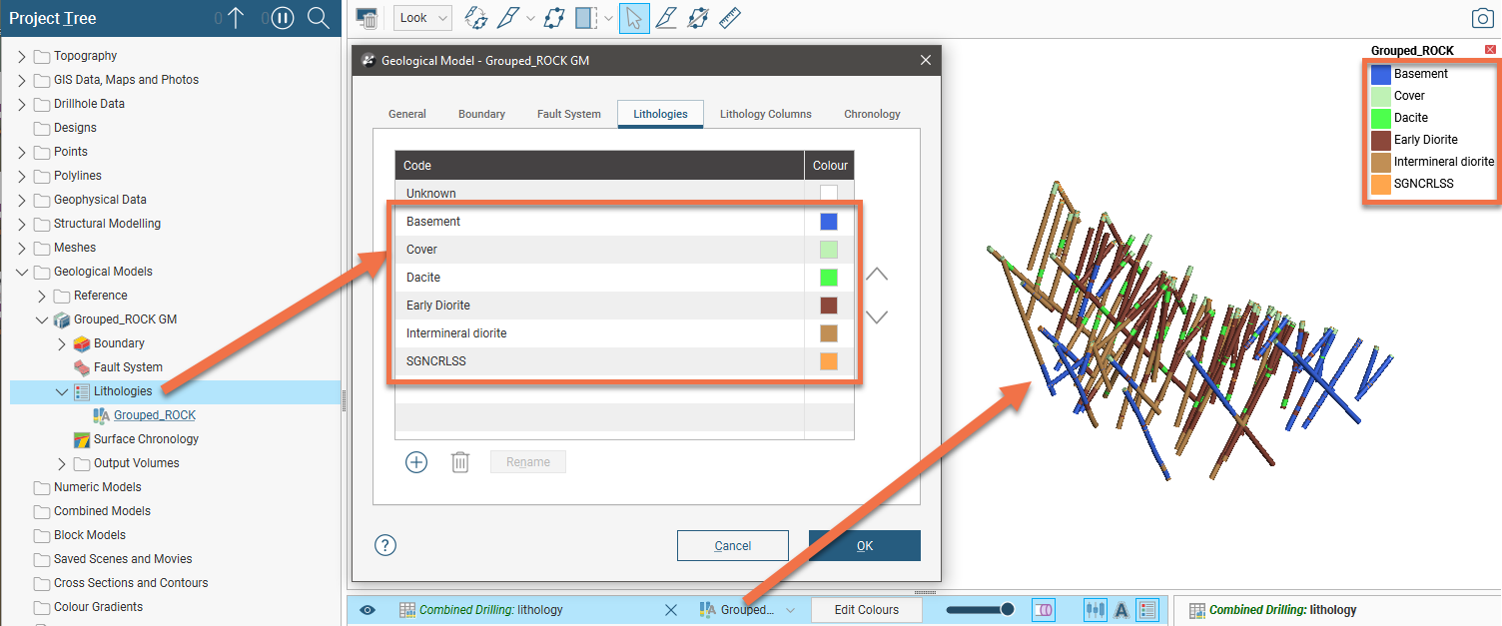This screenshot has width=1502, height=626.
Task: Collapse the Geological Models folder
Action: (22, 272)
